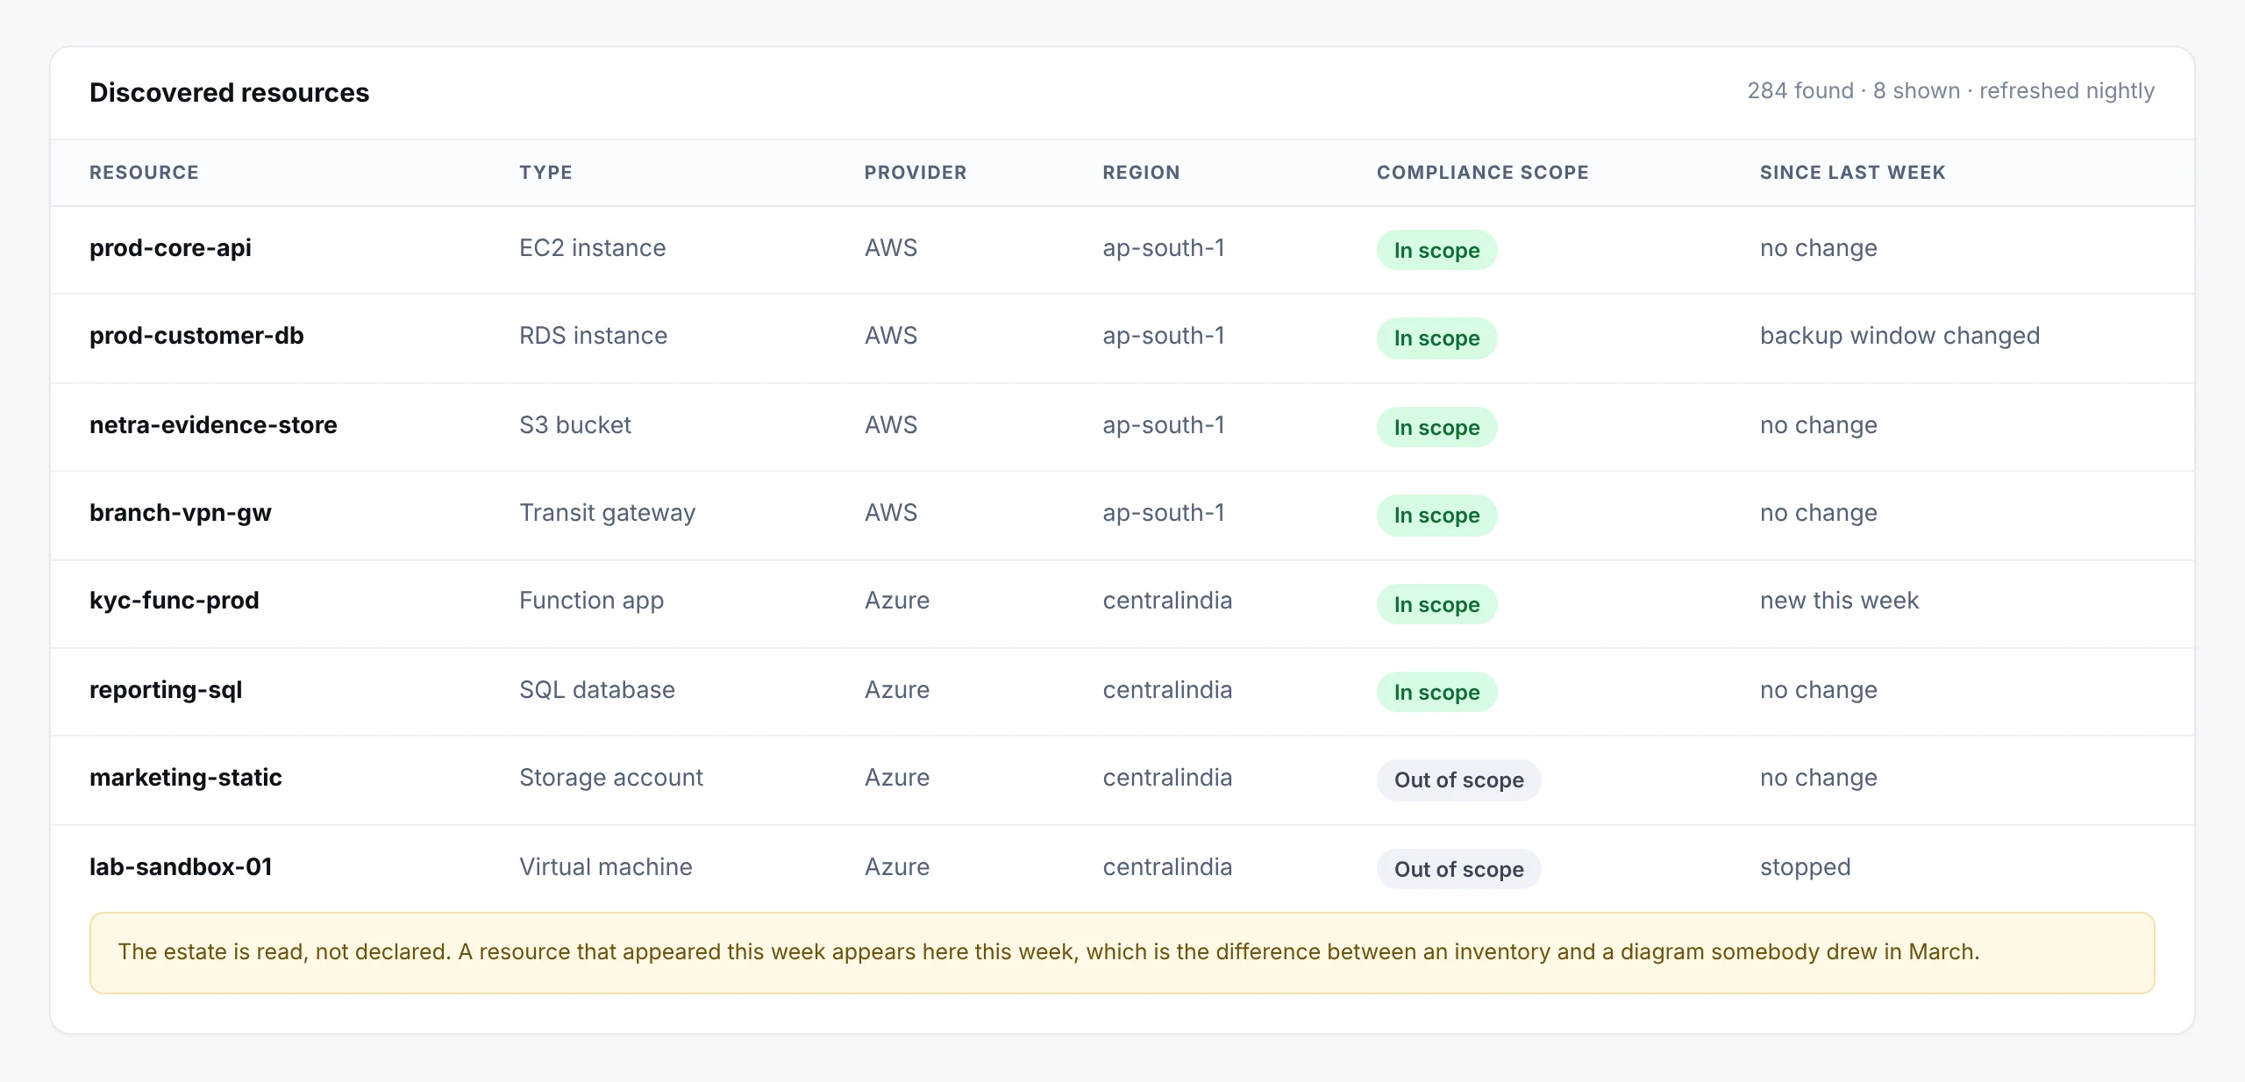Screen dimensions: 2245x1082
Task: Click the PROVIDER column header
Action: (916, 173)
